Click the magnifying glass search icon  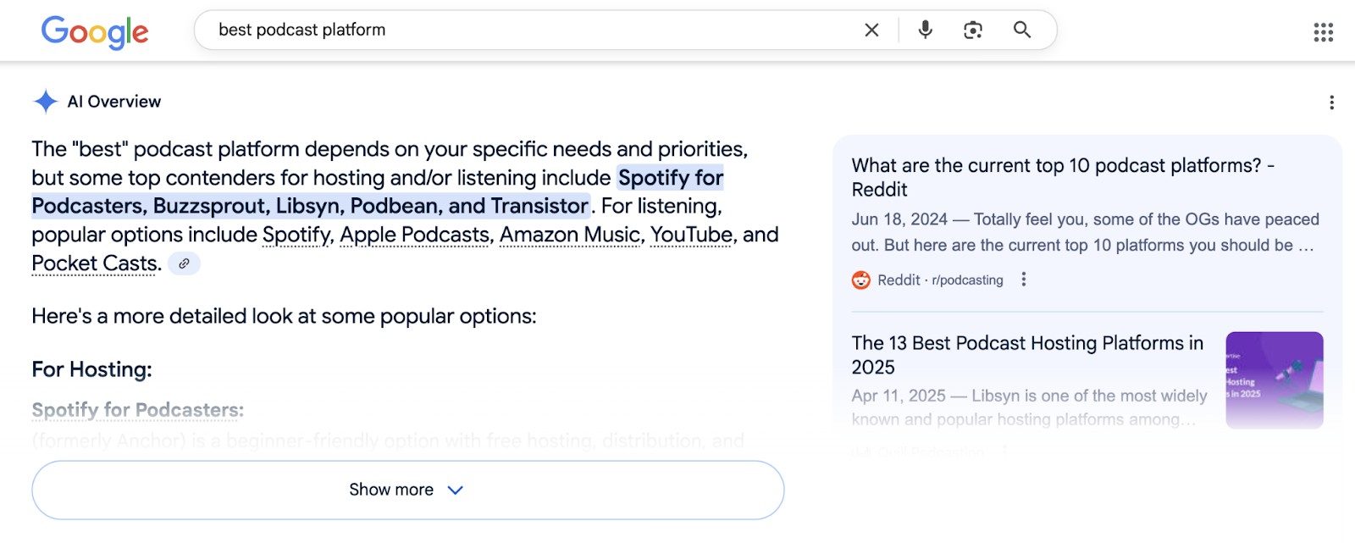pyautogui.click(x=1021, y=30)
